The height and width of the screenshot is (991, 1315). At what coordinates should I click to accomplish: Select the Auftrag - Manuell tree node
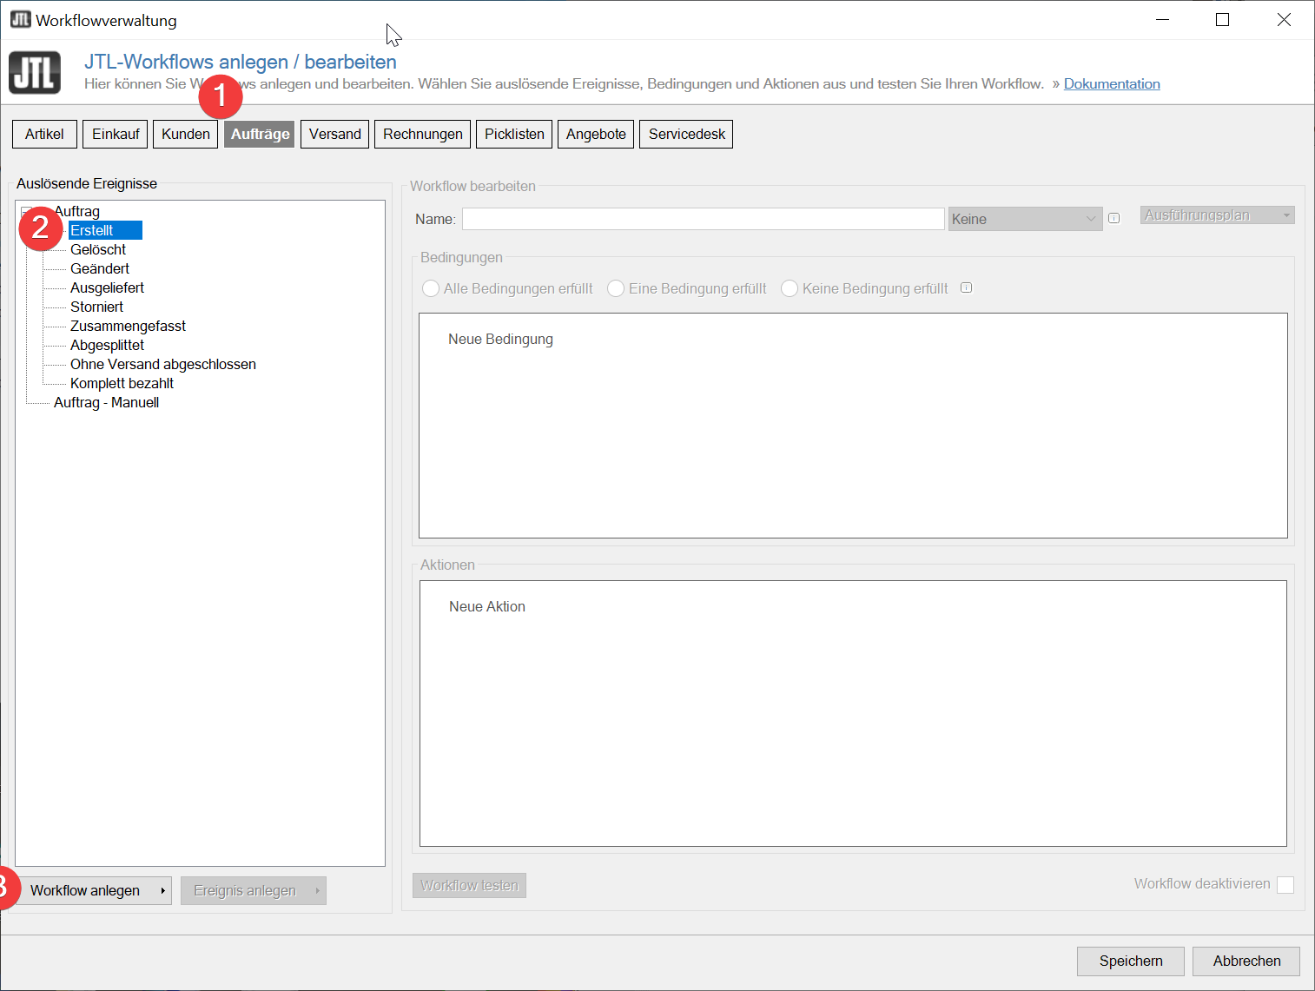(106, 403)
